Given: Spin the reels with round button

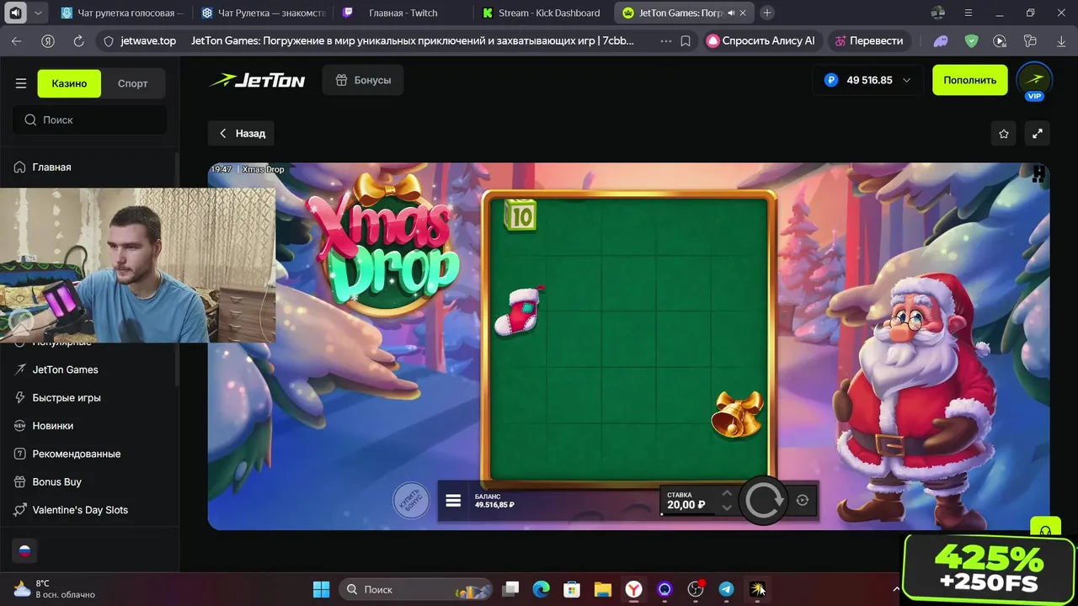Looking at the screenshot, I should 763,501.
